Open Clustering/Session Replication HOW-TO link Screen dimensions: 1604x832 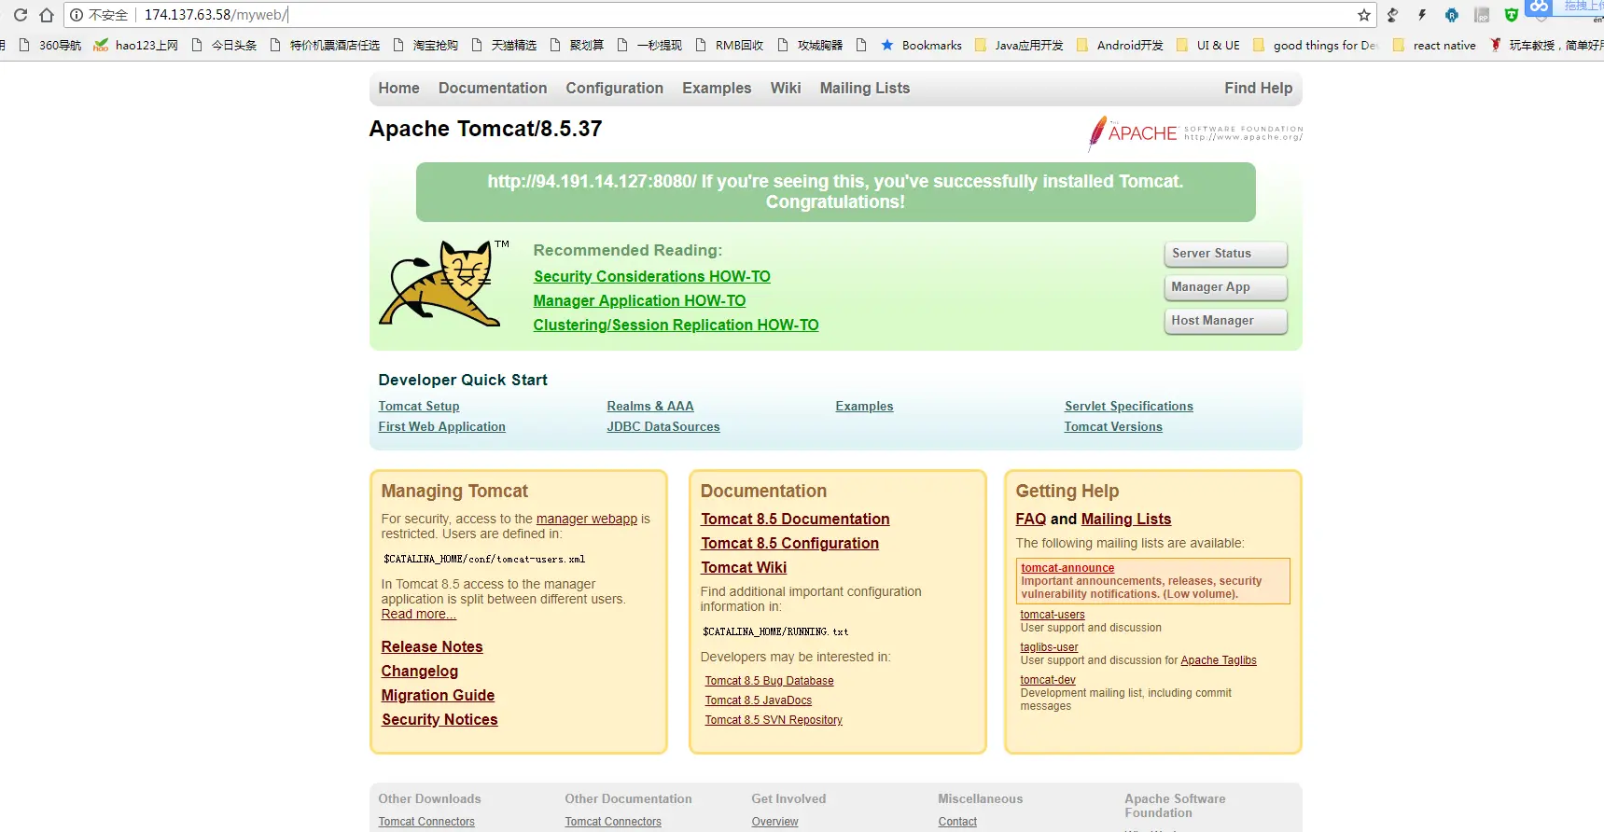coord(676,326)
